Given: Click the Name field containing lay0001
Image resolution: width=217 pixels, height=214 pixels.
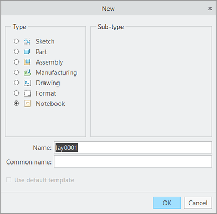Looking at the screenshot, I should (133, 148).
